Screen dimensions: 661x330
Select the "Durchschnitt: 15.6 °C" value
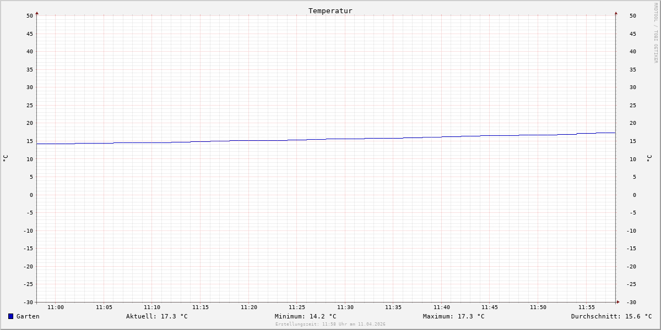point(611,316)
